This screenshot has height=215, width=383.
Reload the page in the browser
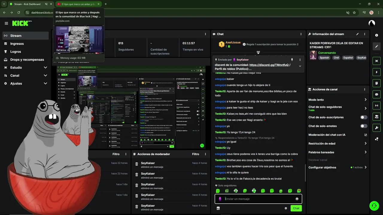pos(19,13)
